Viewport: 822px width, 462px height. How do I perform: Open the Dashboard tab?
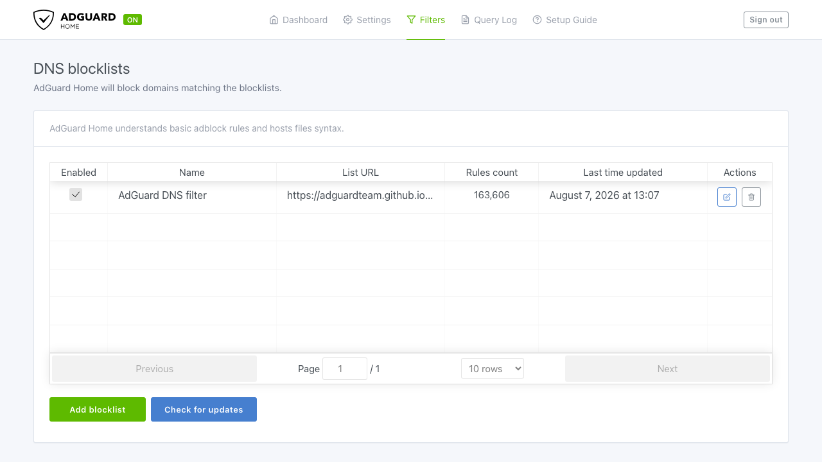[x=299, y=20]
